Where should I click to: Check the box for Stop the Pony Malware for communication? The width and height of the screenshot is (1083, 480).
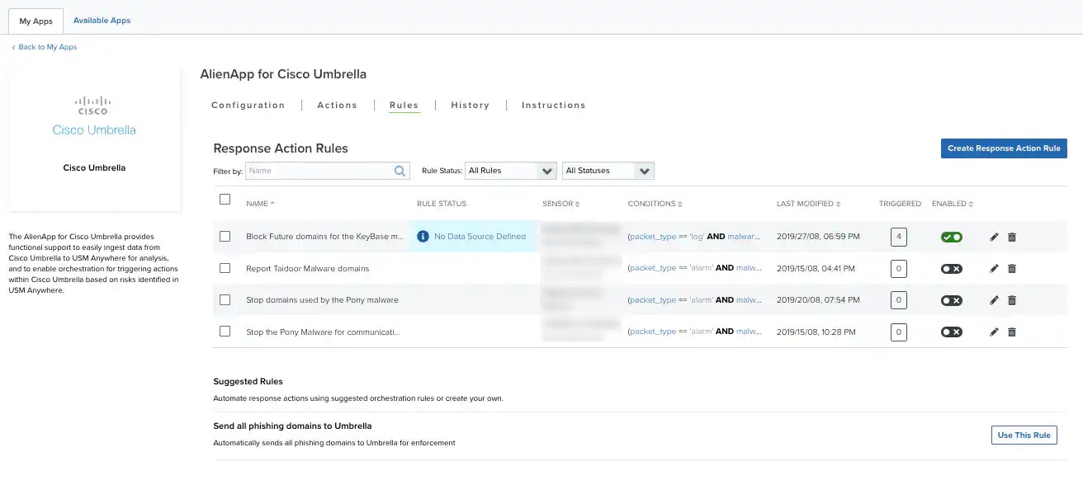tap(225, 332)
